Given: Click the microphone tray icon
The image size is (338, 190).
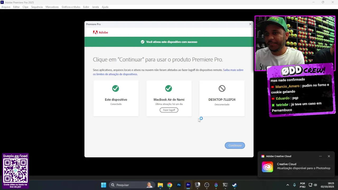Looking at the screenshot, I should coord(294,185).
